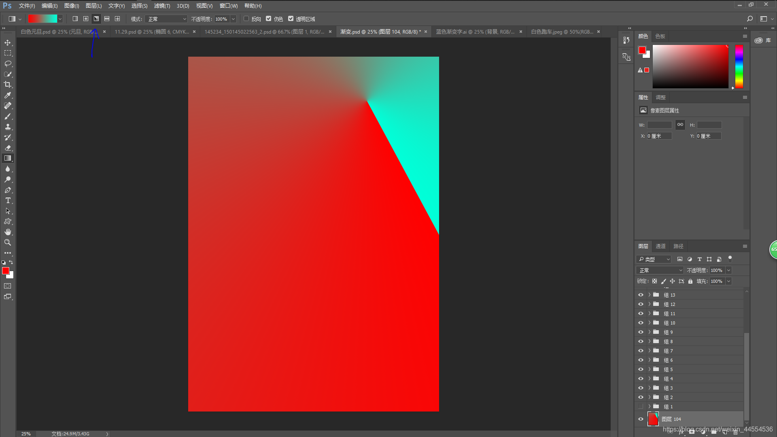Expand the 组 9 group
Viewport: 777px width, 437px height.
(649, 332)
